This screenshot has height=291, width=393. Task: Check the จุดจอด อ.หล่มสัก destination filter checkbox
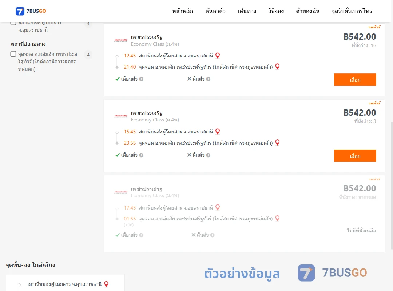pyautogui.click(x=13, y=54)
